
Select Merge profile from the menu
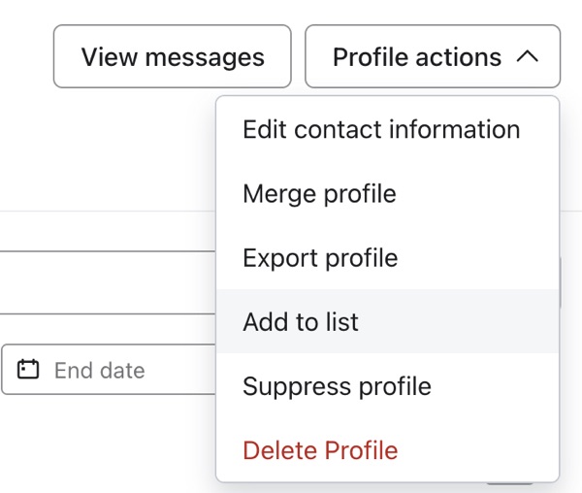pyautogui.click(x=319, y=194)
